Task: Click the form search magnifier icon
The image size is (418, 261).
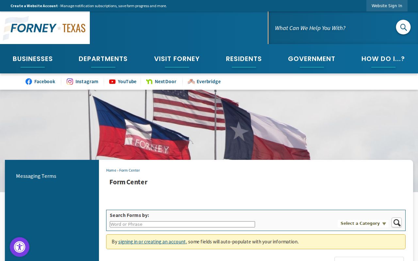Action: click(x=396, y=223)
